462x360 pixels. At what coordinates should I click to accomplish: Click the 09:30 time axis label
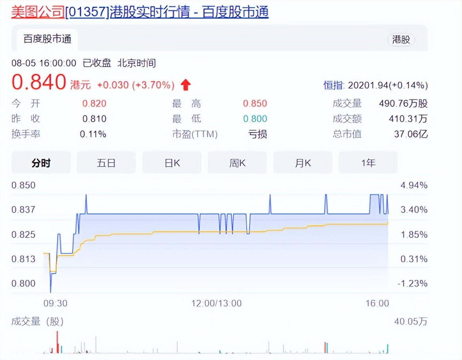coord(55,303)
